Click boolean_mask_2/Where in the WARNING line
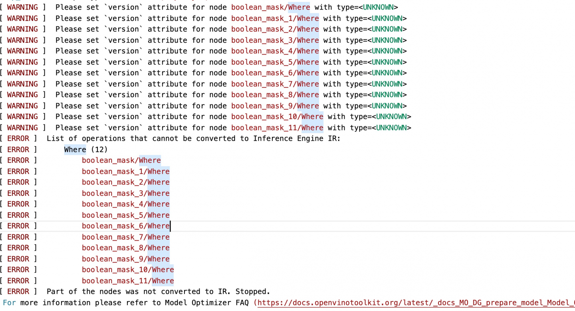 point(275,29)
